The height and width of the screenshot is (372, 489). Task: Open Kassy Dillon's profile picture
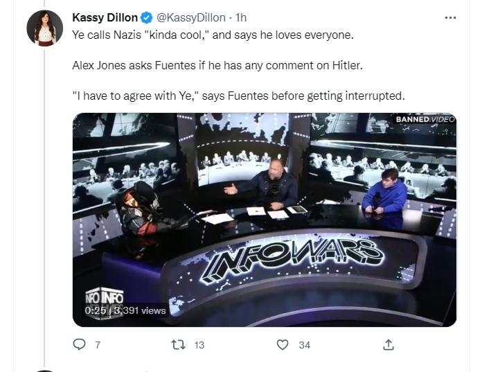[x=45, y=28]
